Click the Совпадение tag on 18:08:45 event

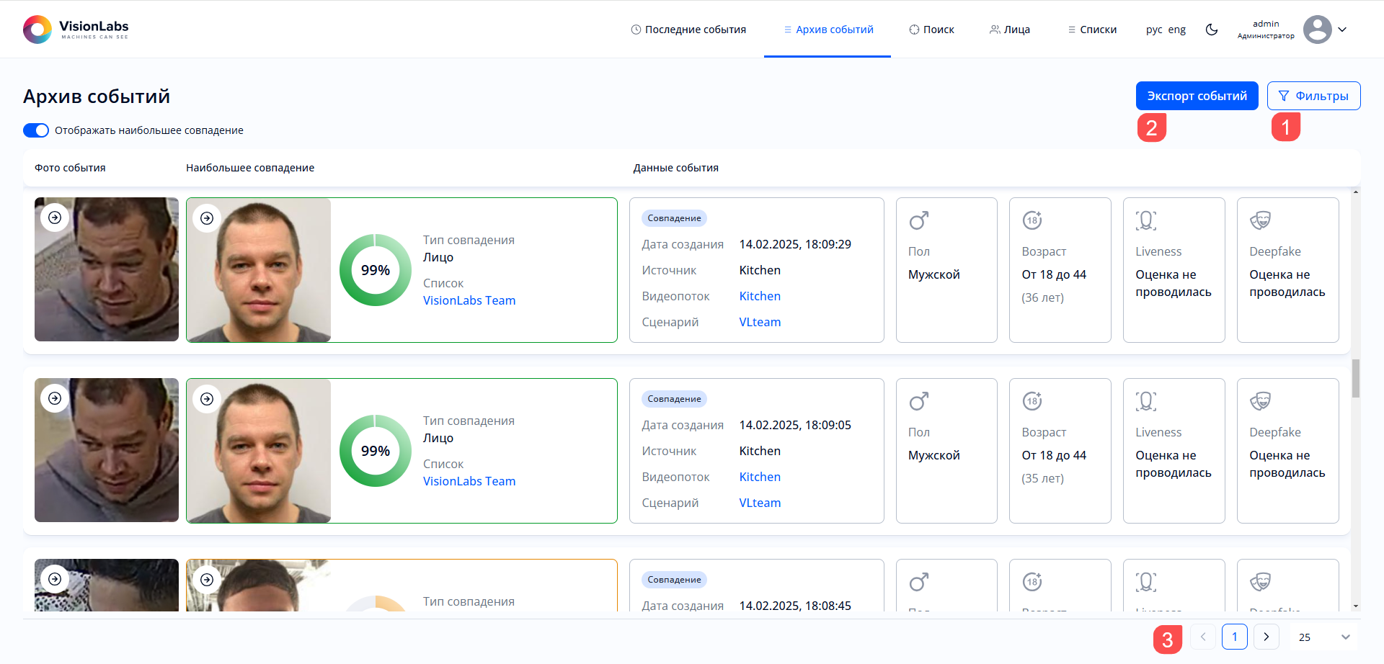click(674, 580)
